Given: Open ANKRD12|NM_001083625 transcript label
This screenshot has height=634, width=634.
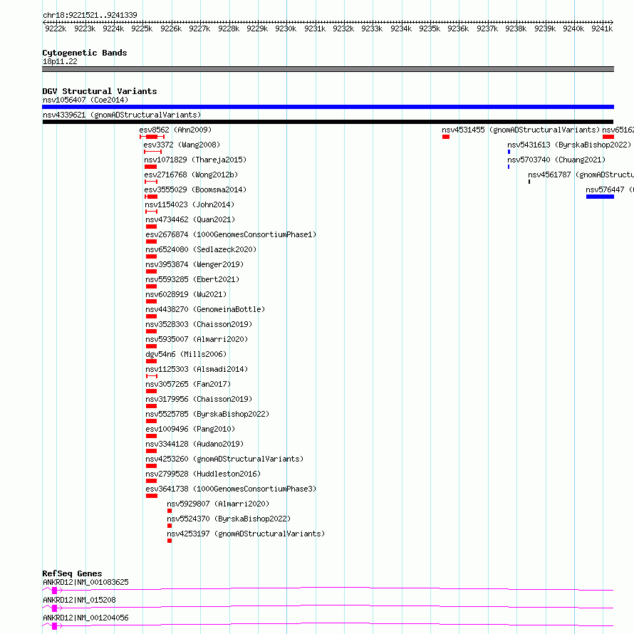Looking at the screenshot, I should coord(85,582).
